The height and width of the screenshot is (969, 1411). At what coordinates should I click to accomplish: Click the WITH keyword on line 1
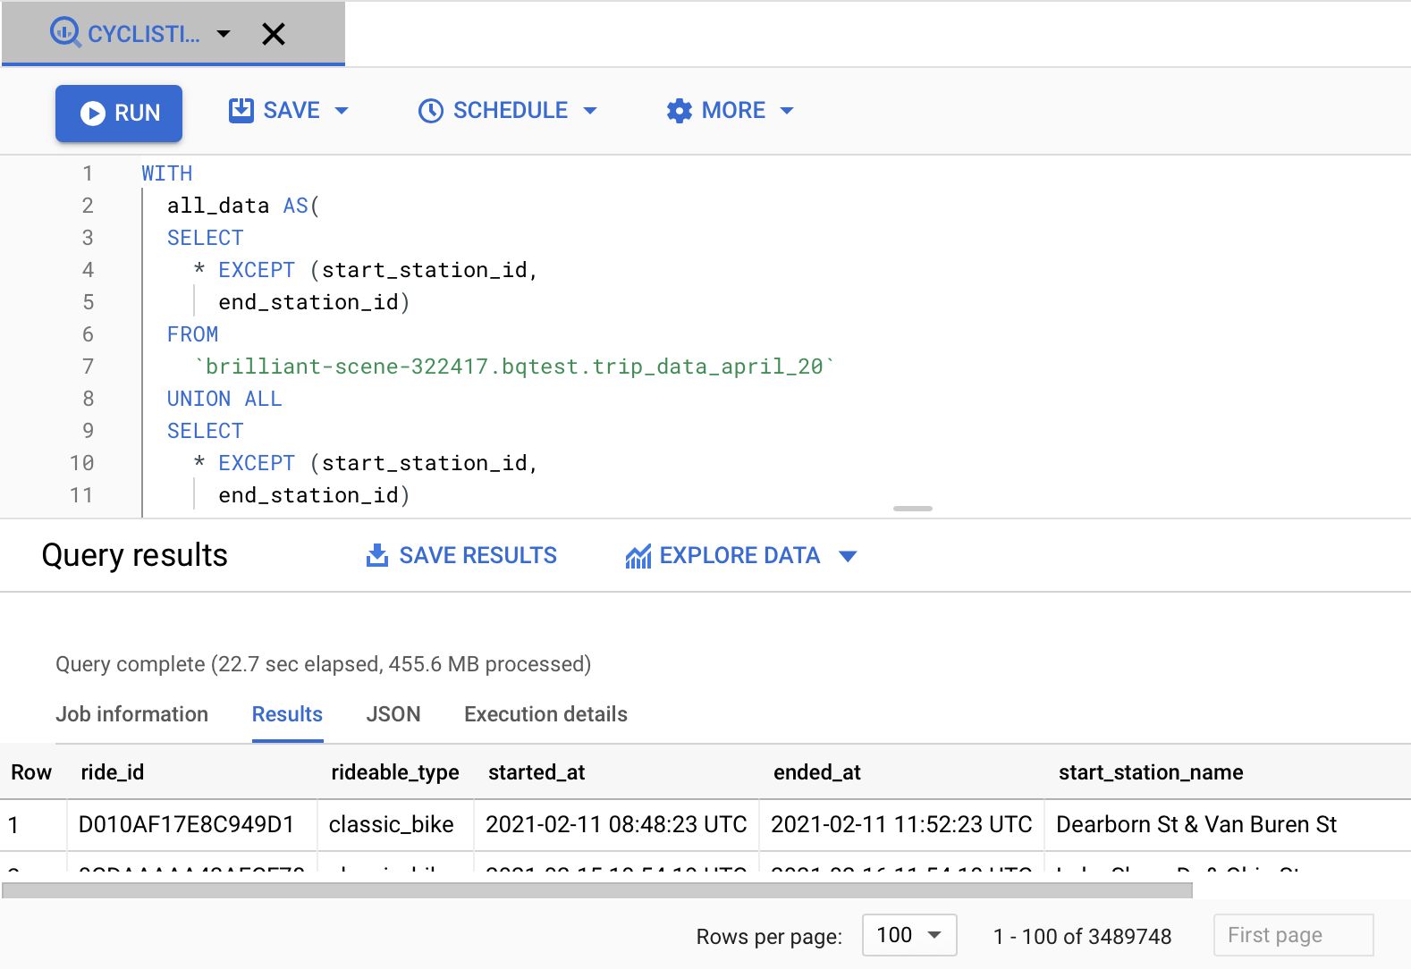point(167,173)
